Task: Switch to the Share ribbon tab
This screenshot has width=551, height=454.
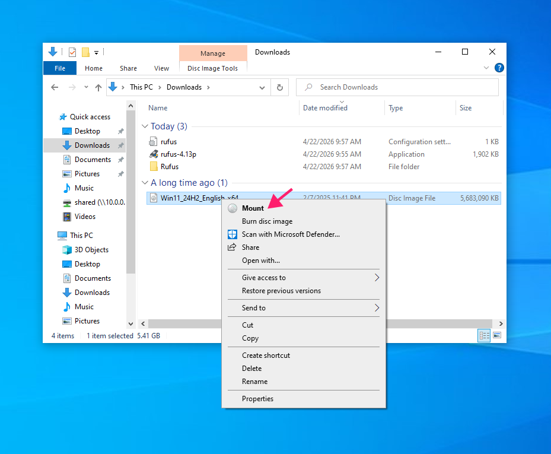Action: pyautogui.click(x=128, y=68)
